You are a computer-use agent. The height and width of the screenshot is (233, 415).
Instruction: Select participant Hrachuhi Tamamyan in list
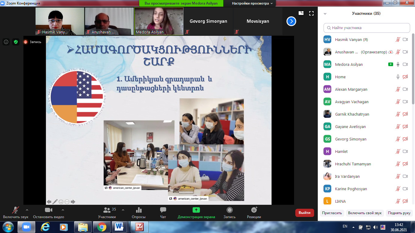coord(366,164)
